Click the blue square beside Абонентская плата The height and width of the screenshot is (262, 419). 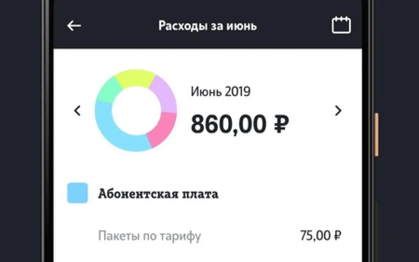(x=78, y=193)
